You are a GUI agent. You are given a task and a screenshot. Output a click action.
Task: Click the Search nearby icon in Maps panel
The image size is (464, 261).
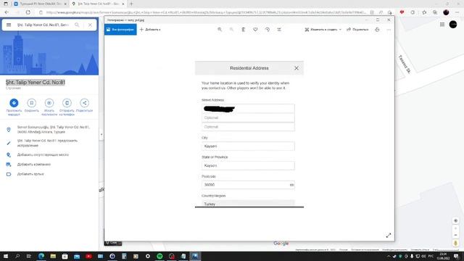coord(49,103)
